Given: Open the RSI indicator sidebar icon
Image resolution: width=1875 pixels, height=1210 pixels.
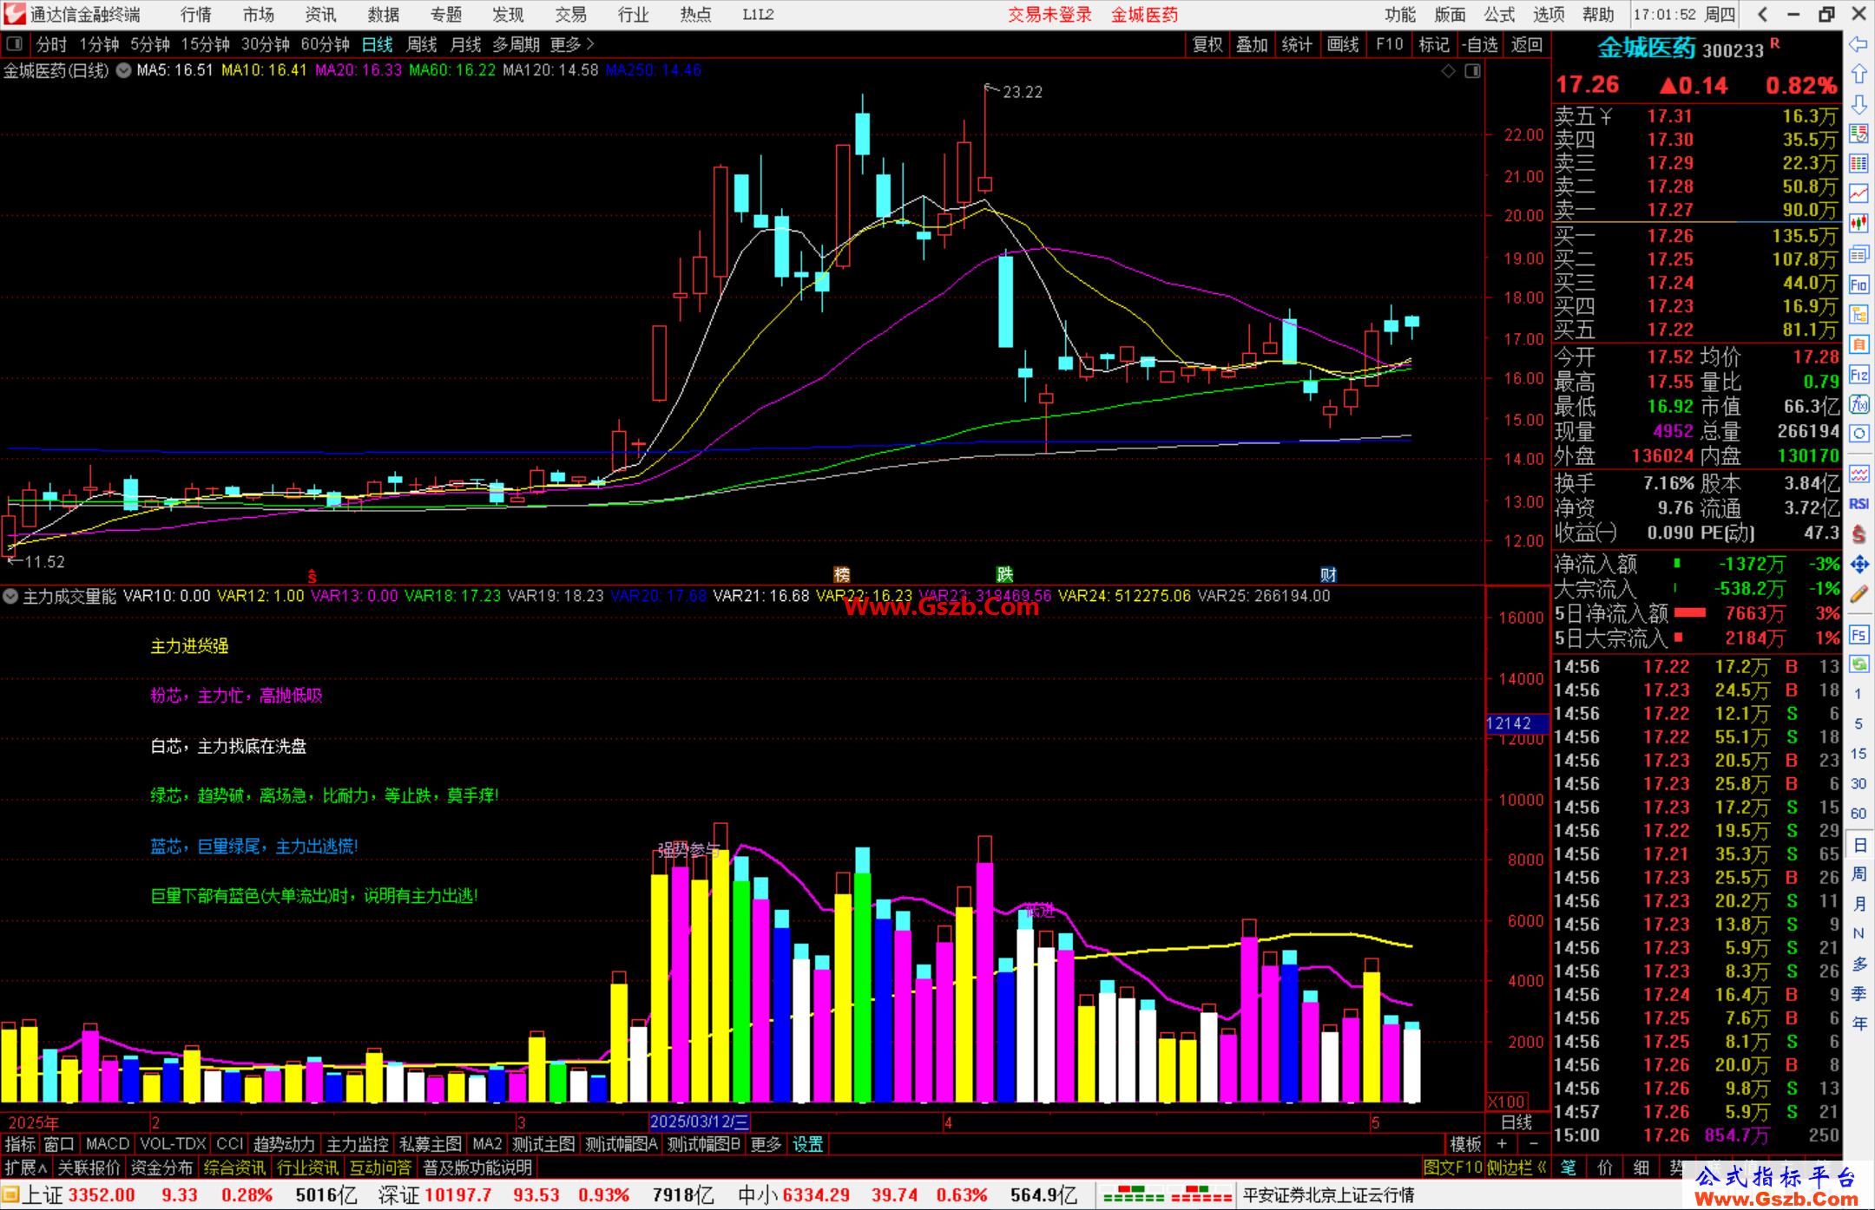Looking at the screenshot, I should tap(1859, 504).
